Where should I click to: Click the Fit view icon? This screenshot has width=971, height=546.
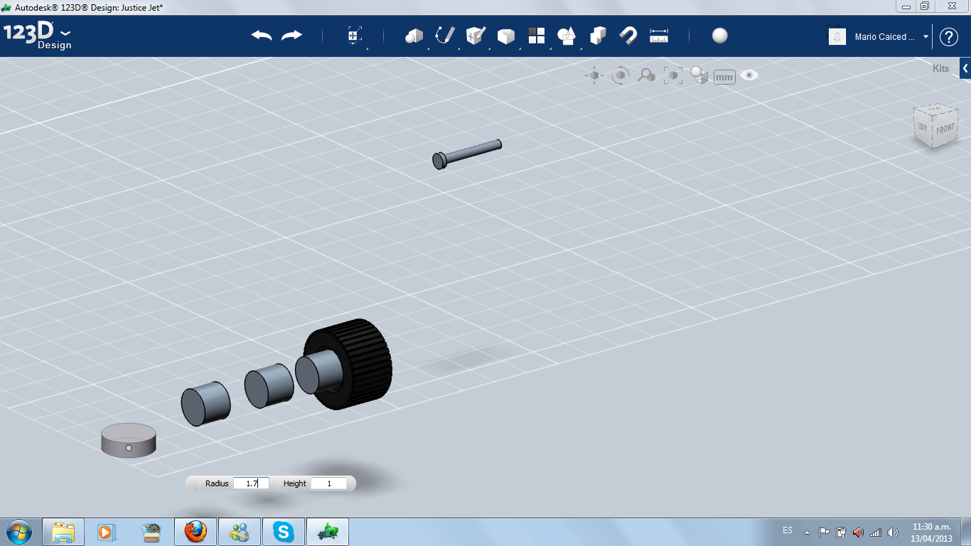672,75
